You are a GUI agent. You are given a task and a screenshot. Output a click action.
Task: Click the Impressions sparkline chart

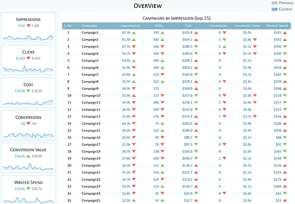click(x=28, y=38)
